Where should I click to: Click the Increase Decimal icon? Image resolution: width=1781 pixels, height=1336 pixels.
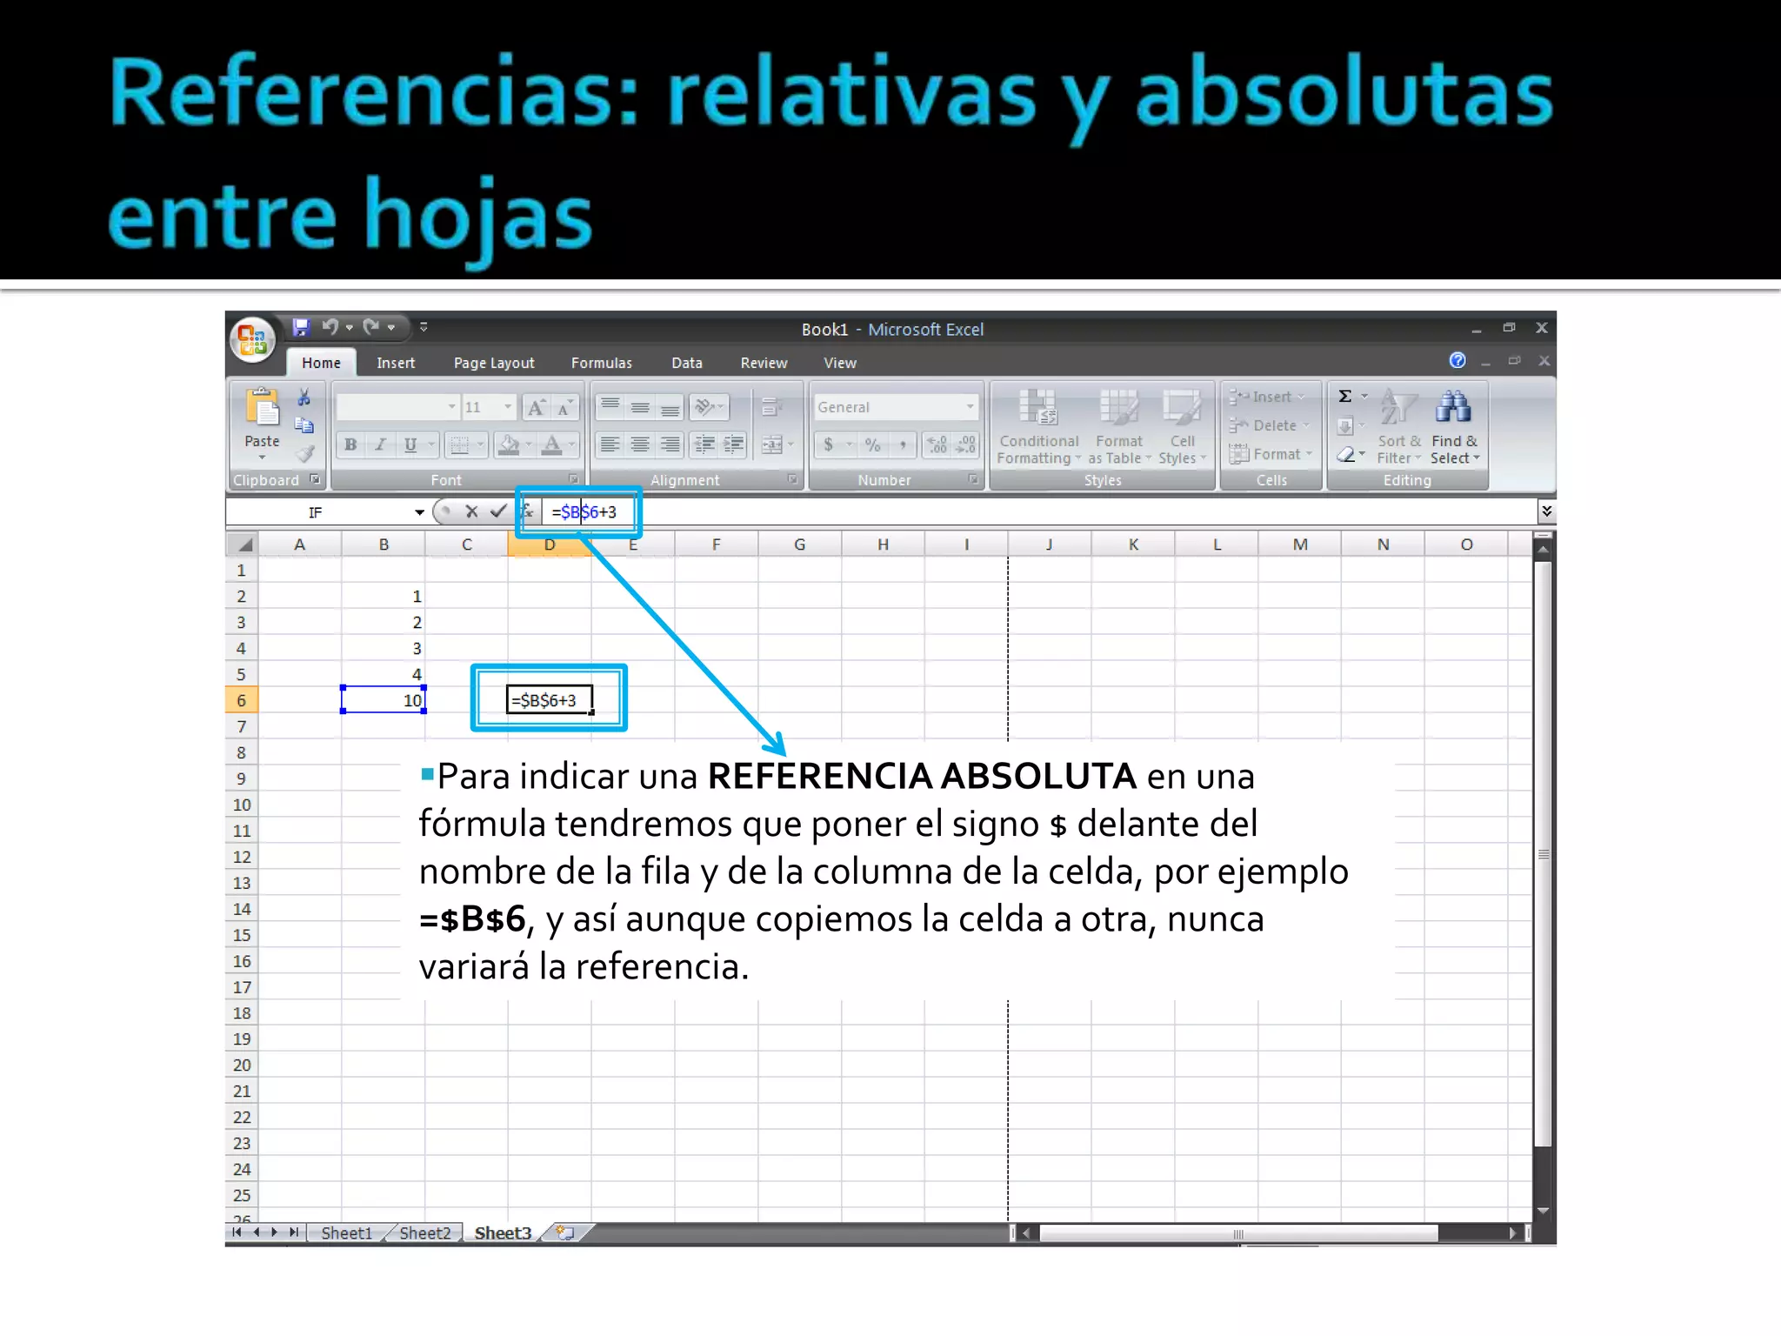point(937,445)
